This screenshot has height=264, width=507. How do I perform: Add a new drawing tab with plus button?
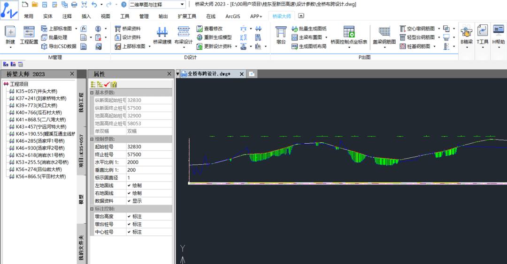coord(252,74)
